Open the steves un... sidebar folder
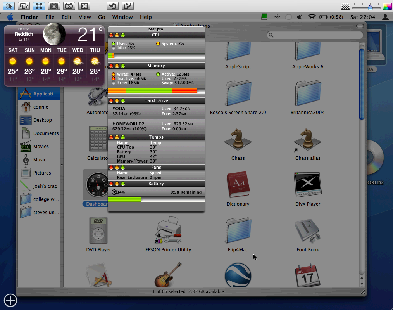 click(x=39, y=213)
